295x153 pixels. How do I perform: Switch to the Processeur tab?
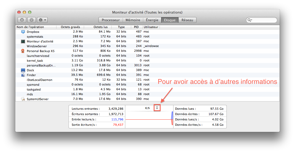coord(111,20)
